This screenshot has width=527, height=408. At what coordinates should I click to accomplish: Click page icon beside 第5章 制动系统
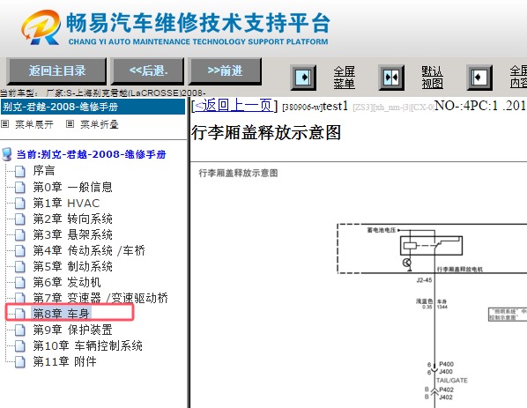pos(20,267)
